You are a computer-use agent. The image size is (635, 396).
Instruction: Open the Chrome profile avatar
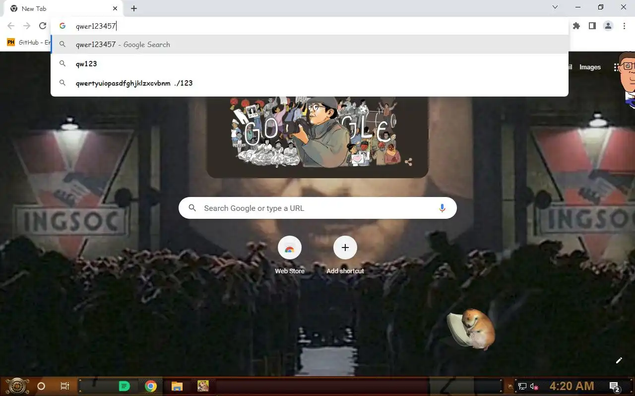608,26
